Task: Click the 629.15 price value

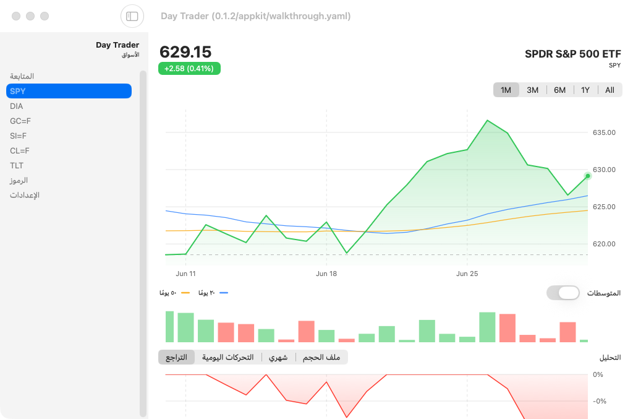Action: [x=185, y=52]
